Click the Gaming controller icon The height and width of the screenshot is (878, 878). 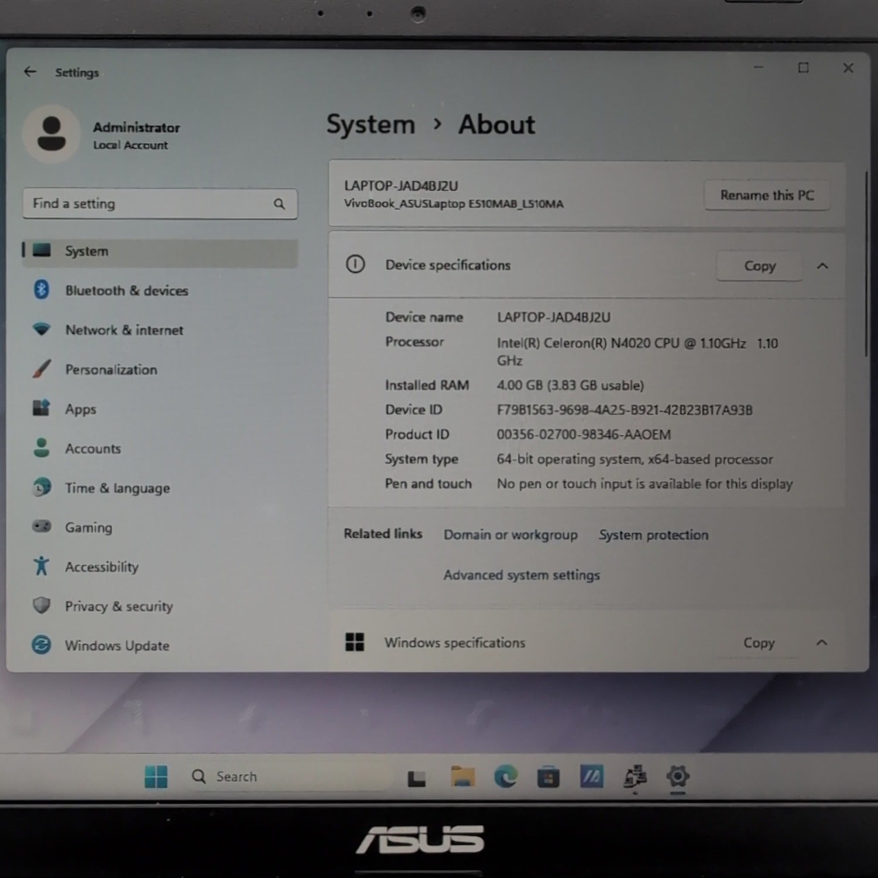tap(42, 526)
